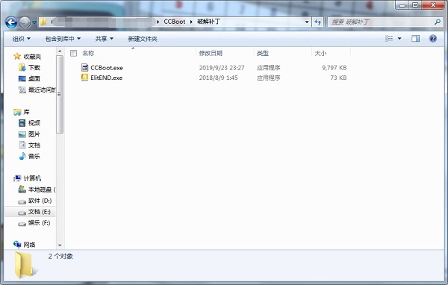
Task: Open the more view options dropdown arrow
Action: point(399,38)
